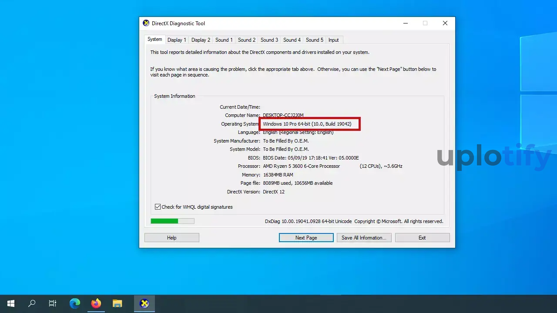The height and width of the screenshot is (313, 557).
Task: Click the English language value
Action: 299,132
